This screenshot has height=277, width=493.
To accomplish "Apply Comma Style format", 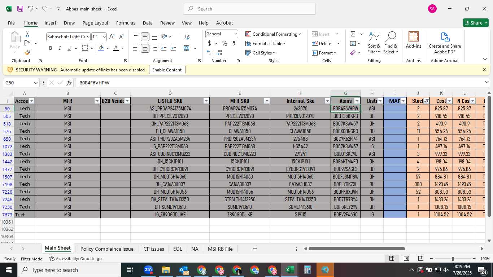I will [234, 43].
